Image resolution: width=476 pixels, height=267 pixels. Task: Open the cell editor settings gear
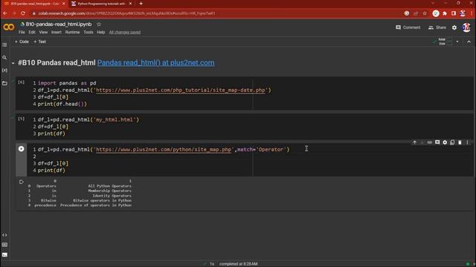pos(445,142)
